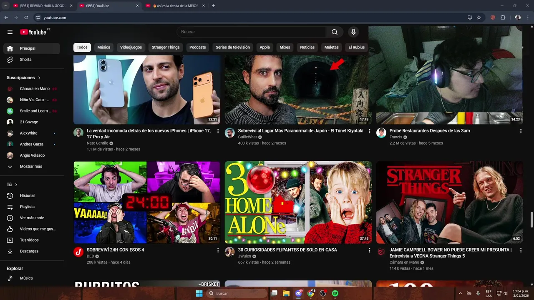Click the youtube.com address bar

(x=250, y=17)
